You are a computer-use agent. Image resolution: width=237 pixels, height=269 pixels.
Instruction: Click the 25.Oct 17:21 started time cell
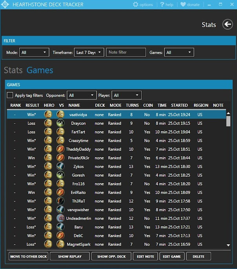tap(179, 227)
